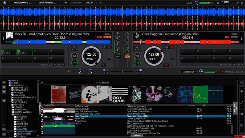Click the previous memory cue arrow on deck 2

pyautogui.click(x=234, y=65)
